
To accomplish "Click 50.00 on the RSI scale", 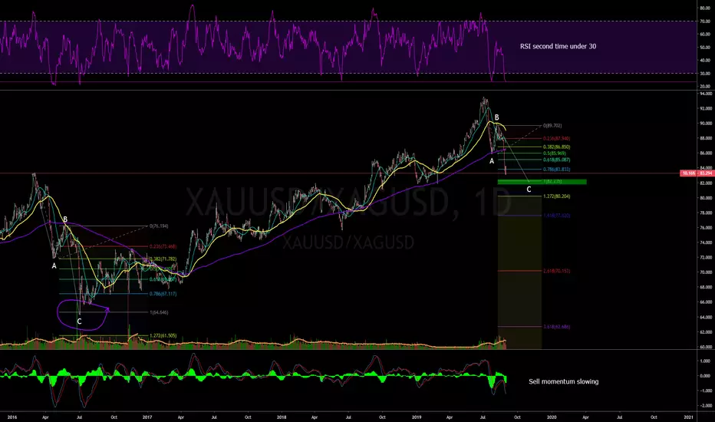I will coord(705,48).
